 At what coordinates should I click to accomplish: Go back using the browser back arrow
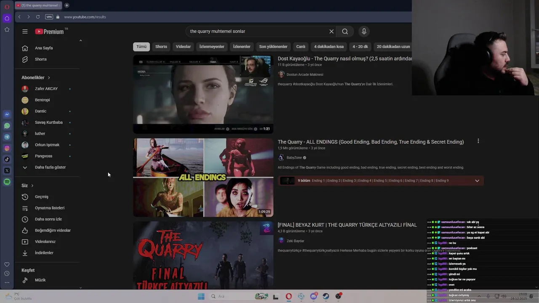(19, 17)
